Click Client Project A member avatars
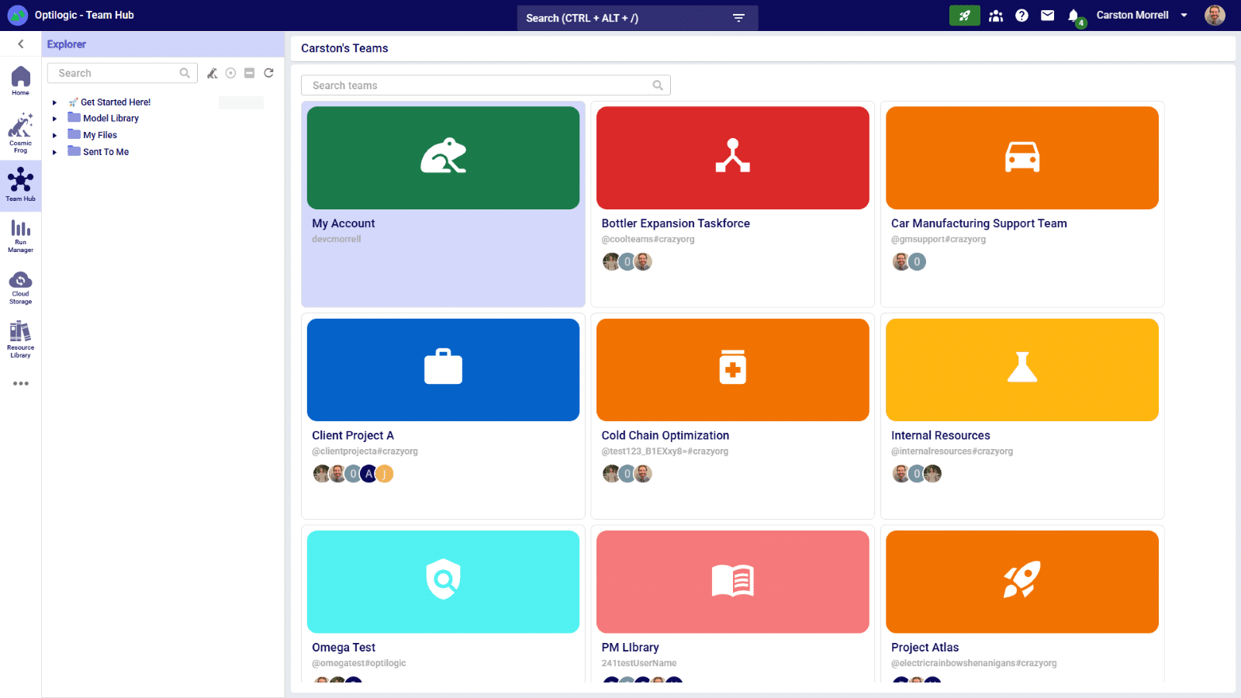The image size is (1241, 698). (353, 473)
